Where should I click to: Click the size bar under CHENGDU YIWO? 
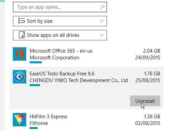[35, 85]
